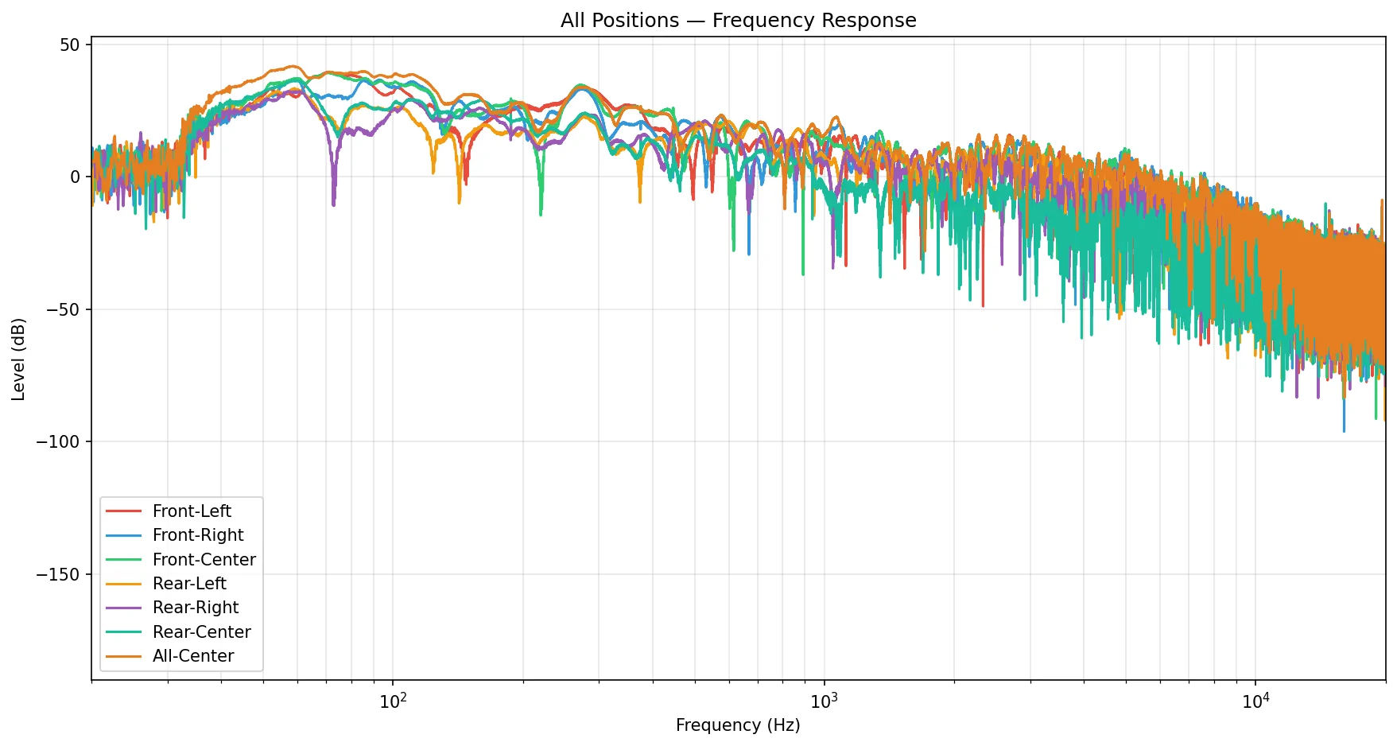Screen dimensions: 1397x746
Task: Select the All-Center legend label
Action: 193,656
